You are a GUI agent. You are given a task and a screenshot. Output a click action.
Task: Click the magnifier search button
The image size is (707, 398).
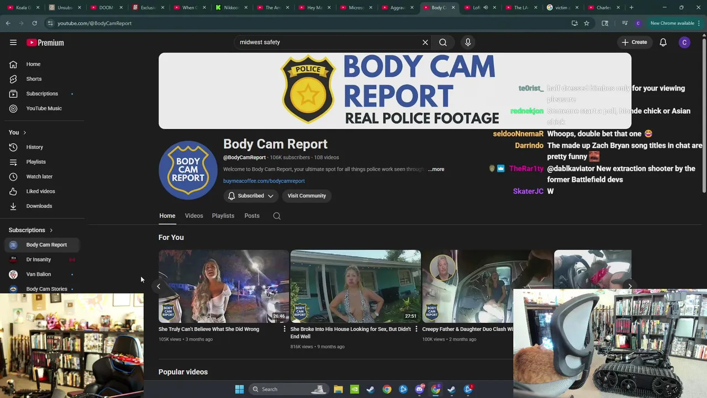pyautogui.click(x=443, y=42)
